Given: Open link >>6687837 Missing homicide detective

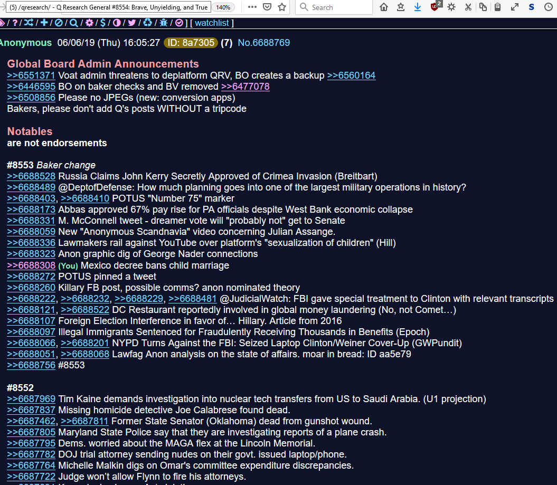Looking at the screenshot, I should tap(31, 410).
